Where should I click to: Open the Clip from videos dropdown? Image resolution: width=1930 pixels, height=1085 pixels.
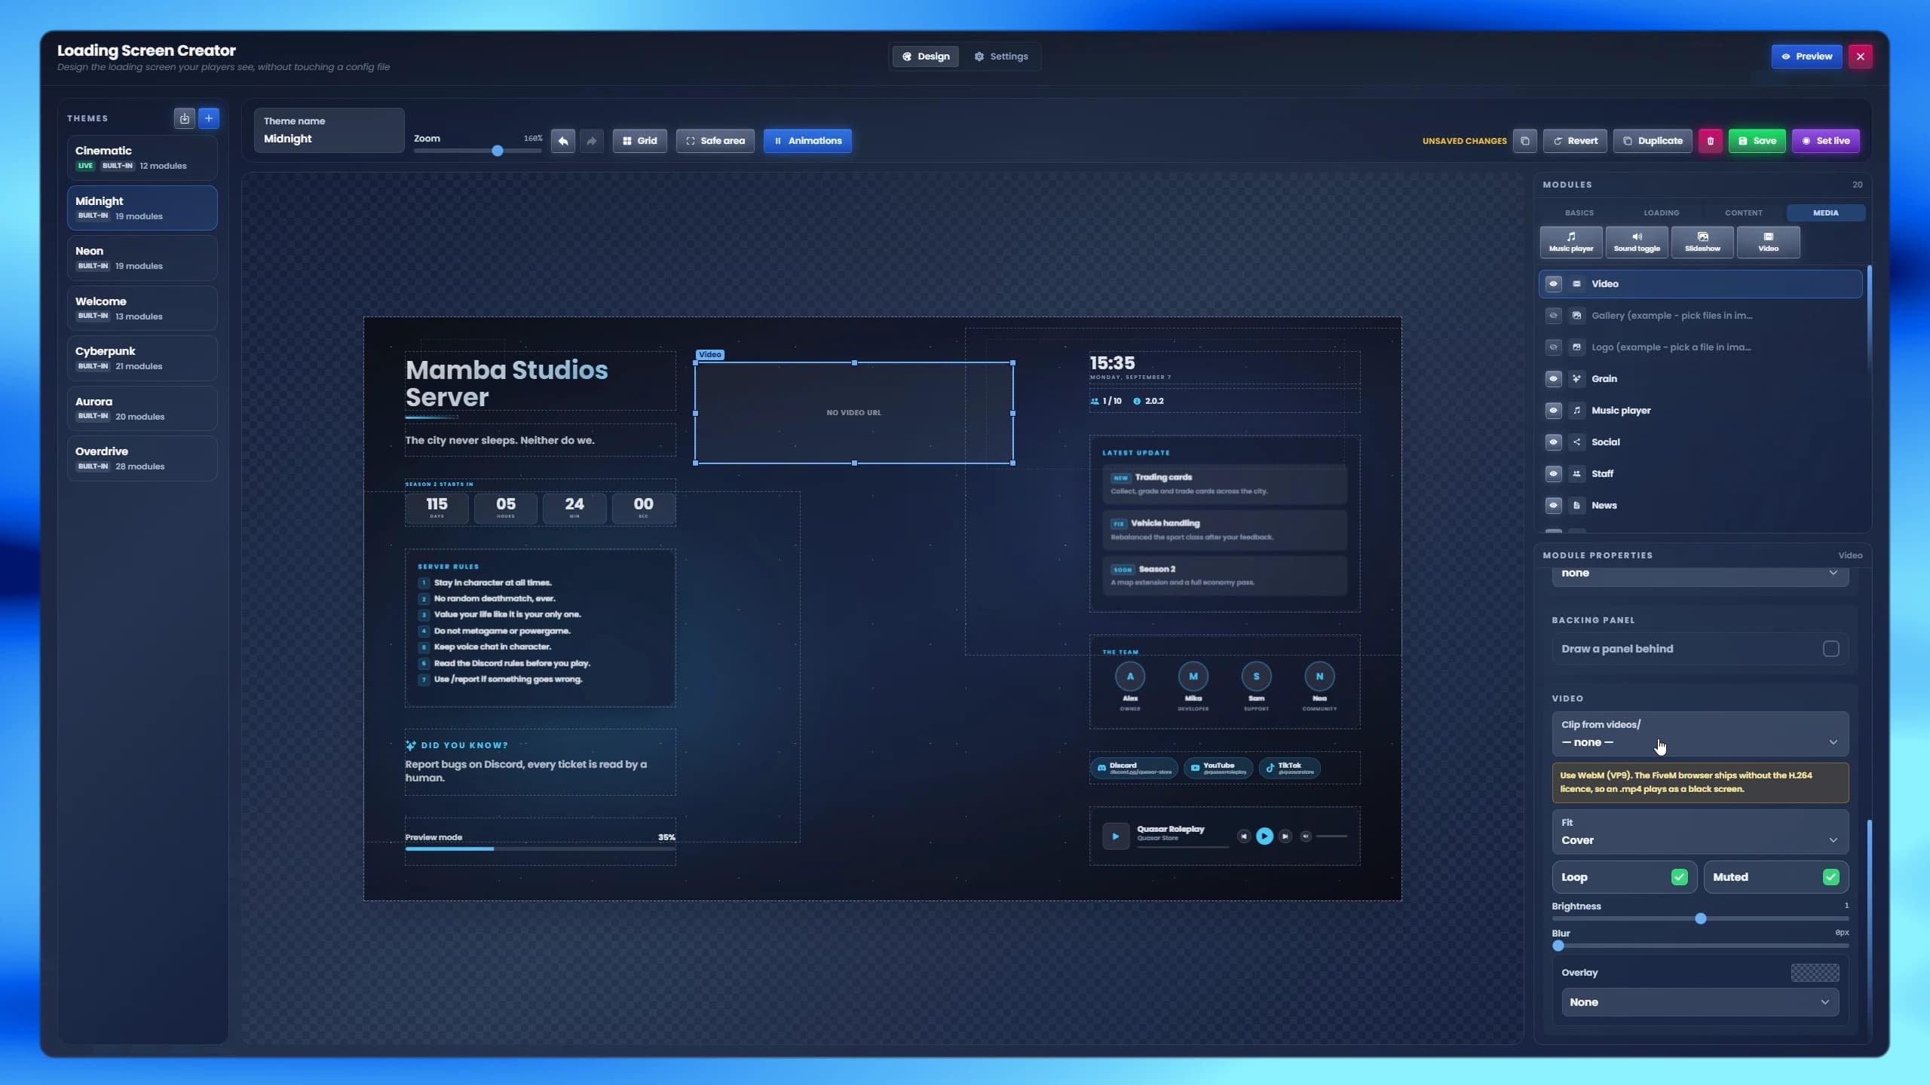pyautogui.click(x=1700, y=734)
